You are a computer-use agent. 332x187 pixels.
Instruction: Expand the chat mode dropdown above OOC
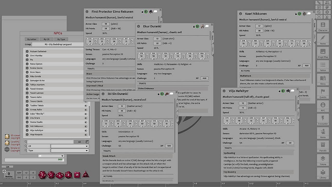(51, 156)
